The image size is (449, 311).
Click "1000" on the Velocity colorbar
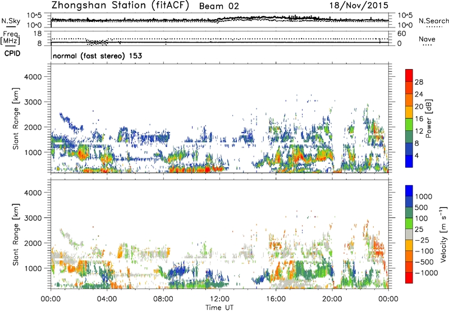[424, 196]
